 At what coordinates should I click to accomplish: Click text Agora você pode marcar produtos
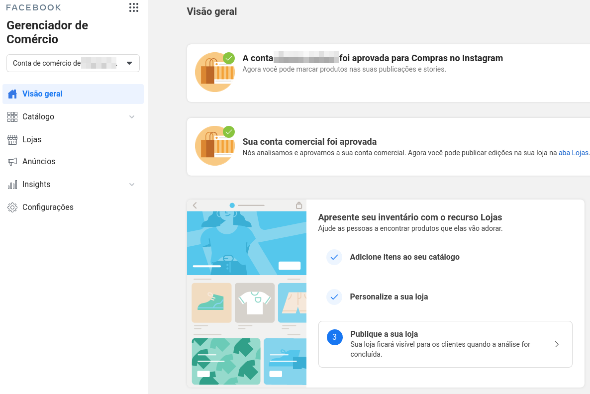coord(344,69)
